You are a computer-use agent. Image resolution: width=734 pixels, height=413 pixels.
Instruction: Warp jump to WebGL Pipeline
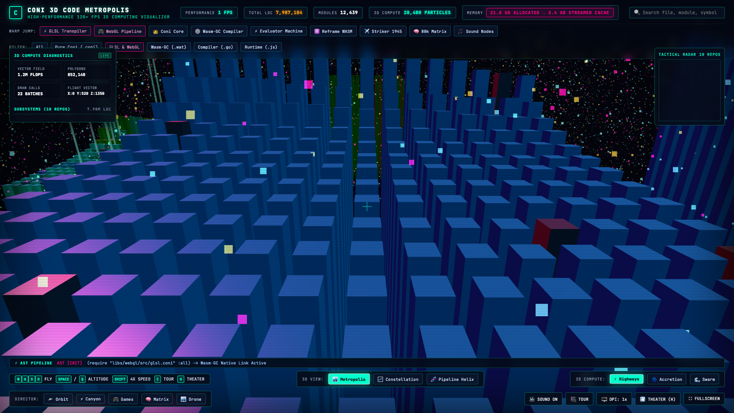[120, 31]
